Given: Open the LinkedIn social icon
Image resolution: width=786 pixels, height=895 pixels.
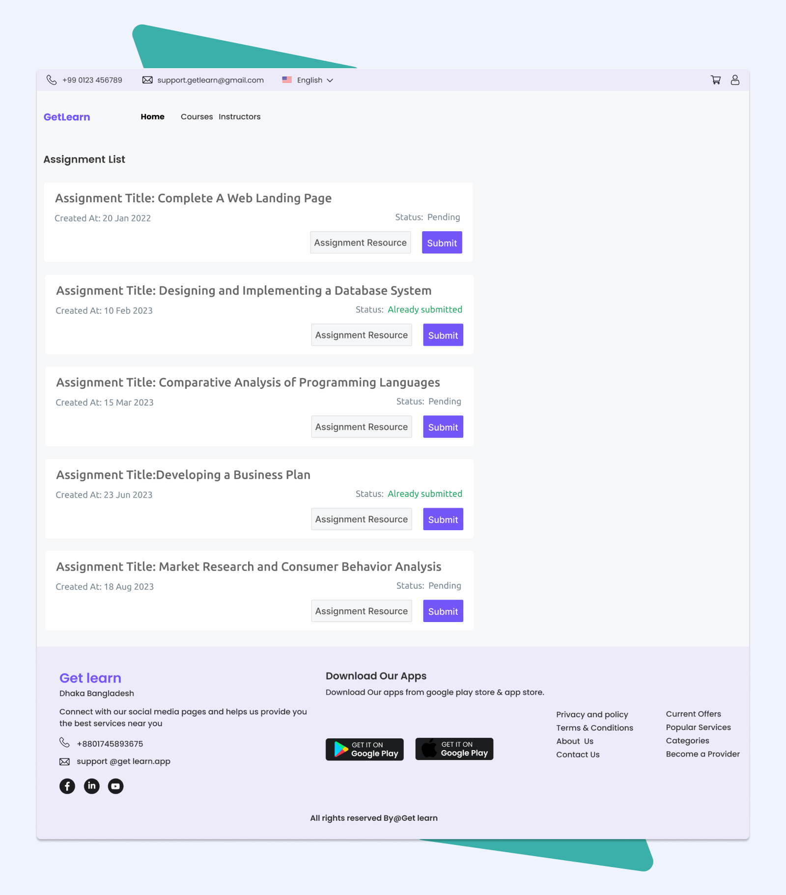Looking at the screenshot, I should (x=91, y=786).
